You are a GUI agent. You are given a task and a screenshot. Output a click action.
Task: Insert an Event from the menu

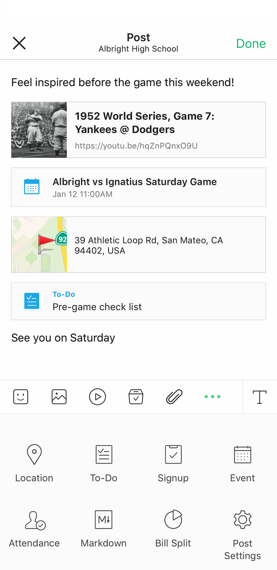pyautogui.click(x=242, y=463)
